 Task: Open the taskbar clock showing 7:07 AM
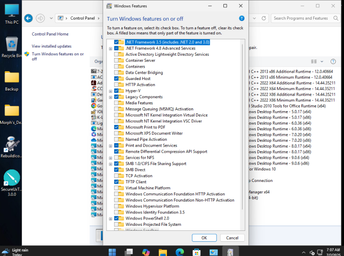pyautogui.click(x=333, y=252)
